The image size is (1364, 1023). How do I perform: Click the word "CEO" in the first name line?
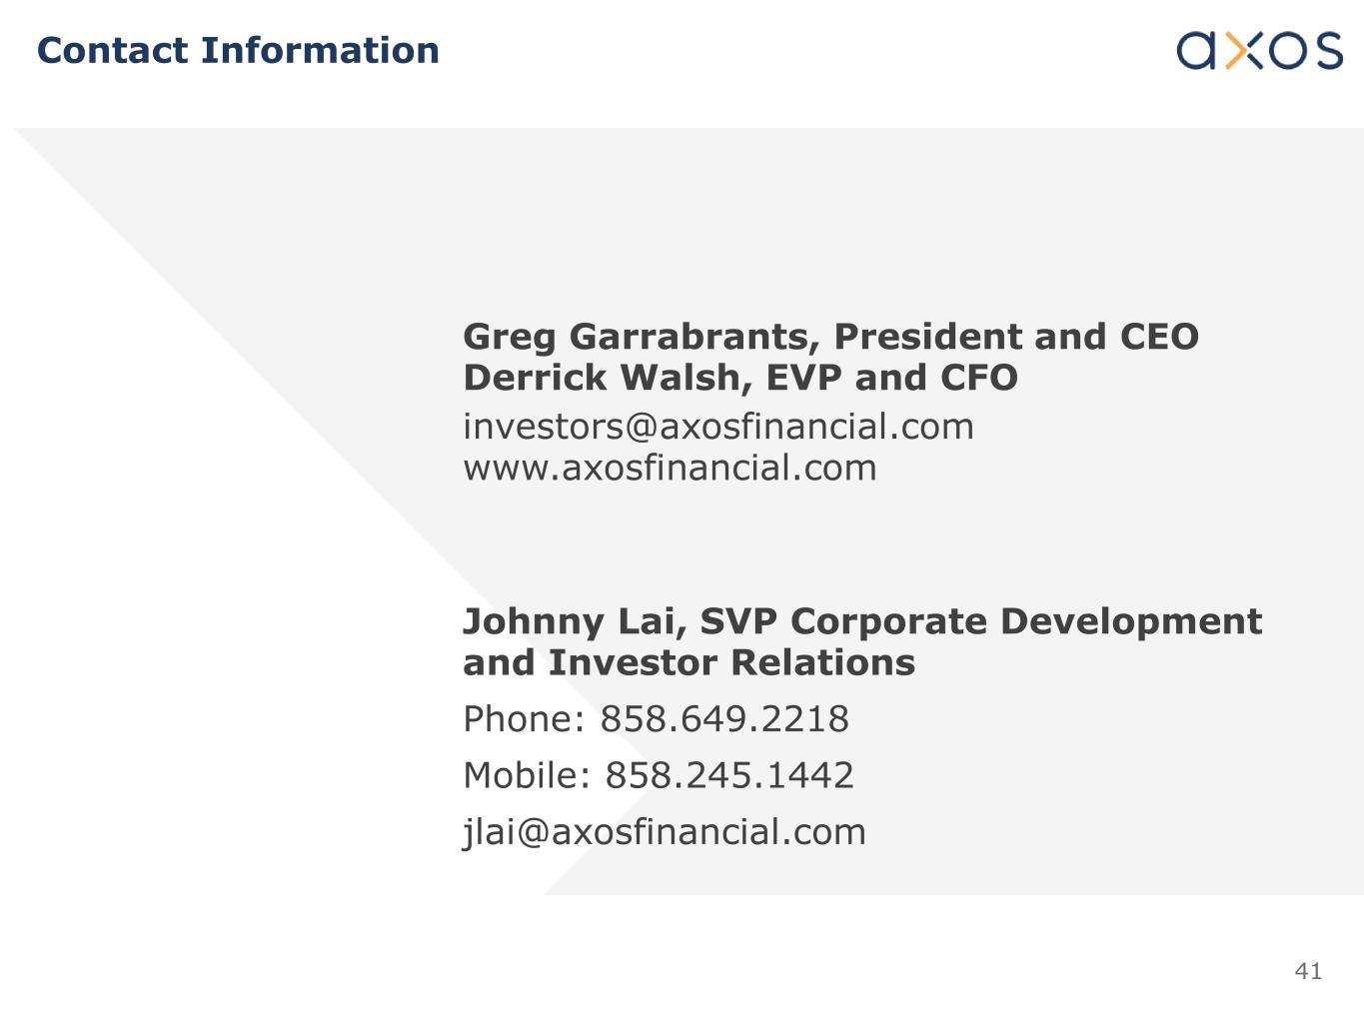(1159, 337)
